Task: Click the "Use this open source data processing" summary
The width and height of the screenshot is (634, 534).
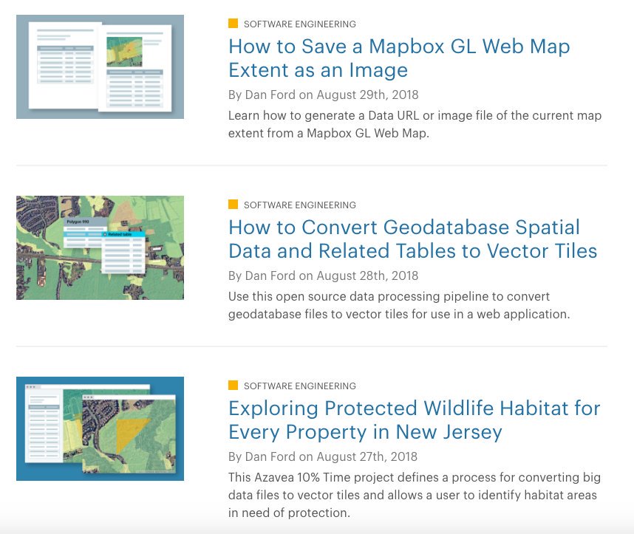Action: (x=399, y=305)
